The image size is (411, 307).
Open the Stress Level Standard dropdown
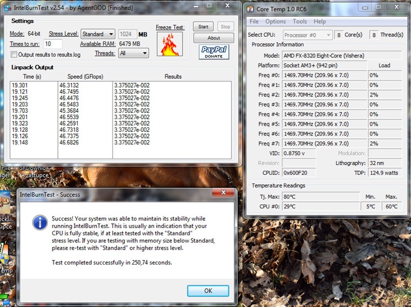(x=98, y=34)
